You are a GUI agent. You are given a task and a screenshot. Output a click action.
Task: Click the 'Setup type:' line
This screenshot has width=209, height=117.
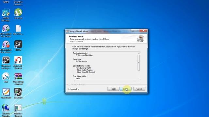tap(77, 59)
